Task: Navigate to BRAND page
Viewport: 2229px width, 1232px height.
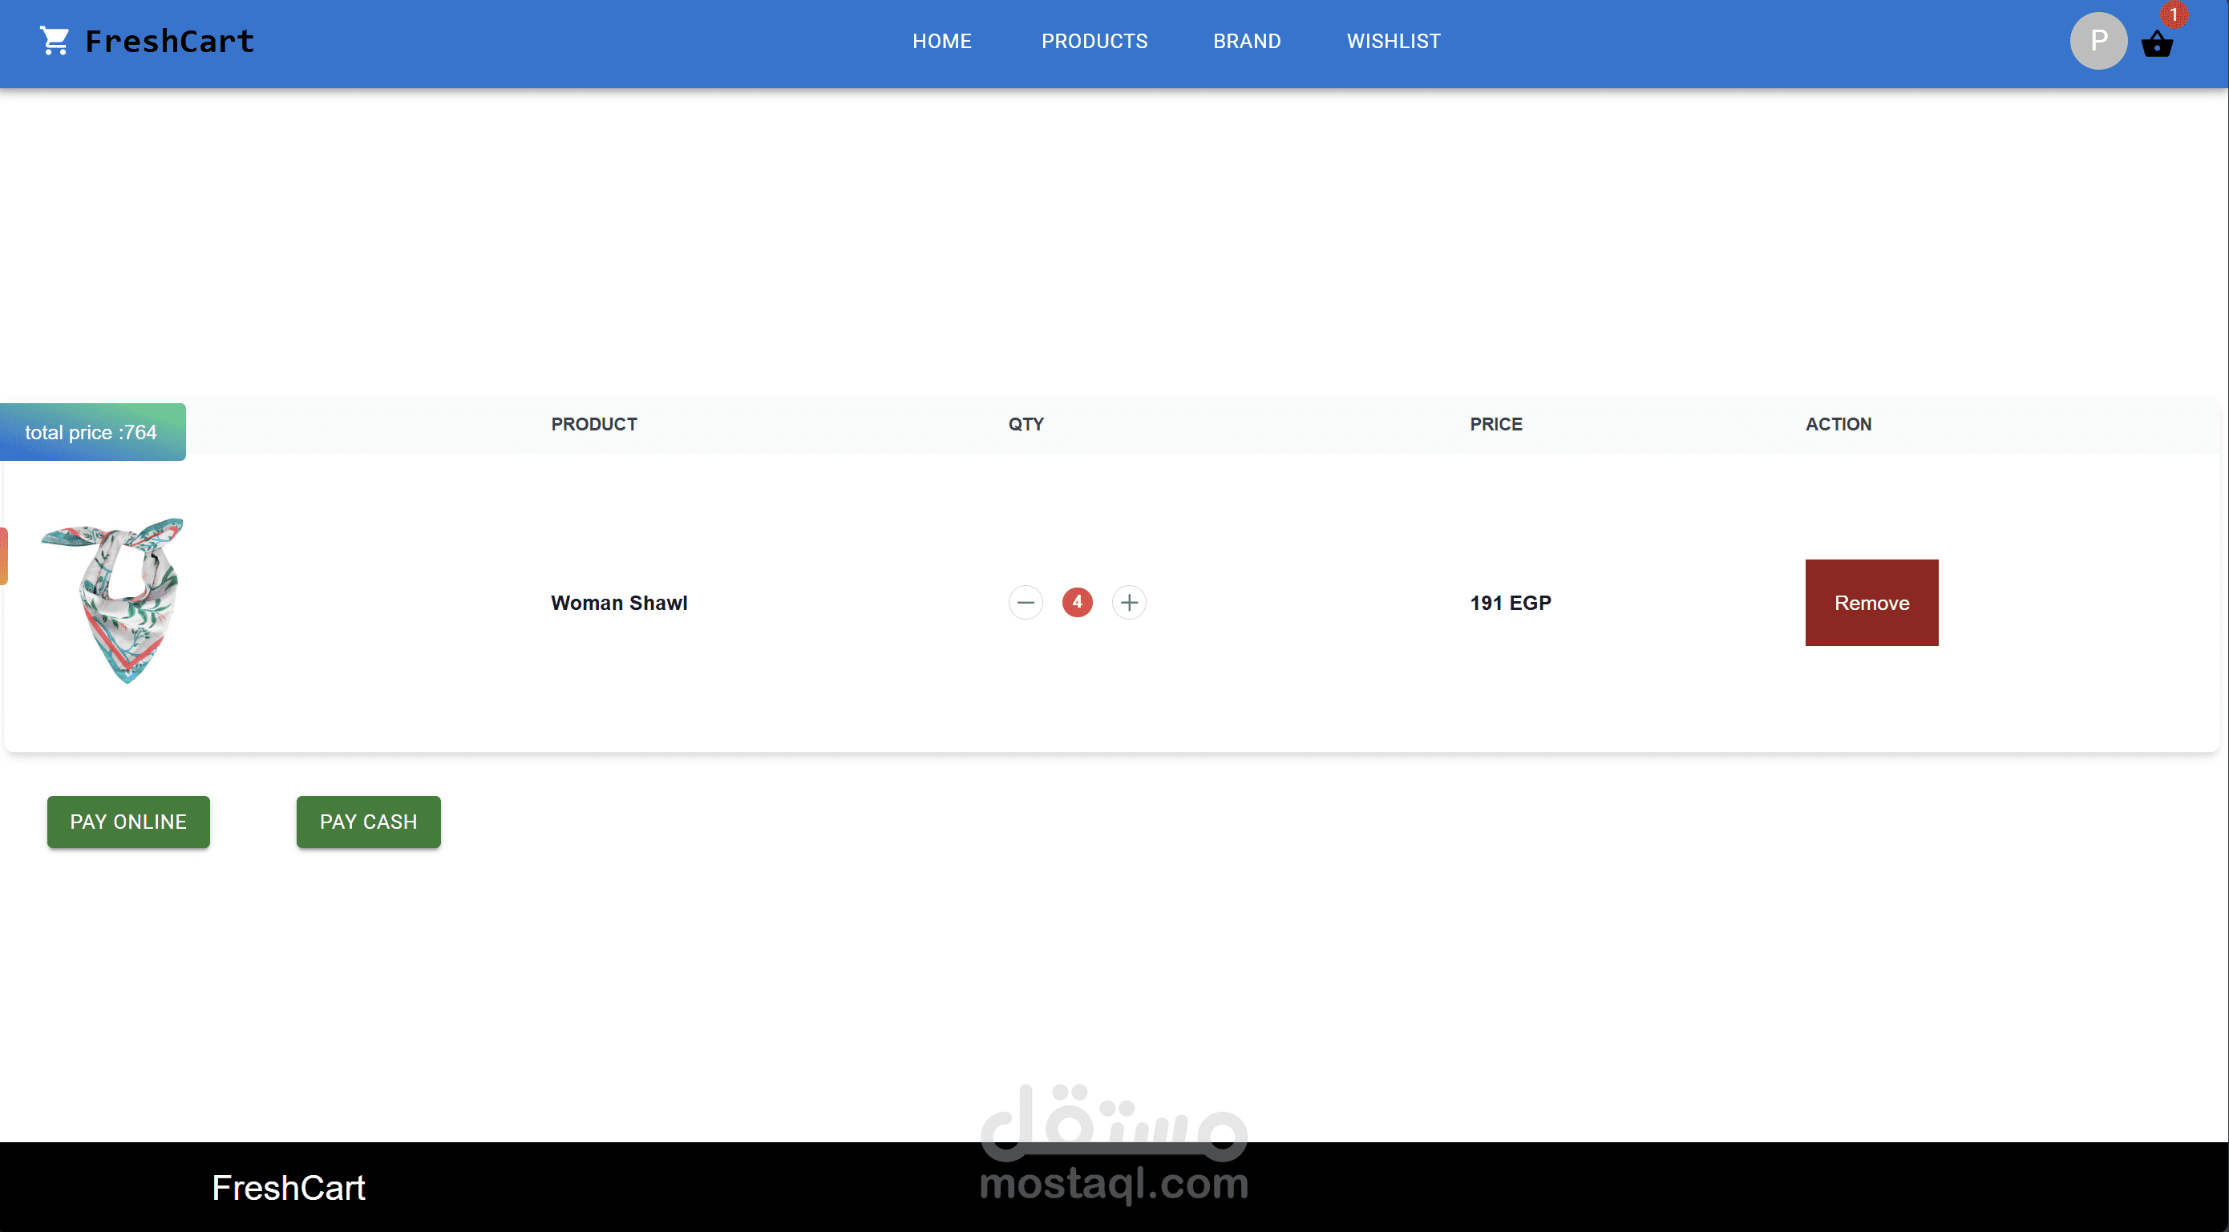Action: [x=1246, y=41]
